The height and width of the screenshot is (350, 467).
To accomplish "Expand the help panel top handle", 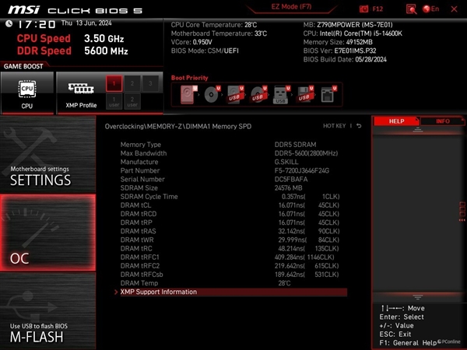I will point(419,132).
